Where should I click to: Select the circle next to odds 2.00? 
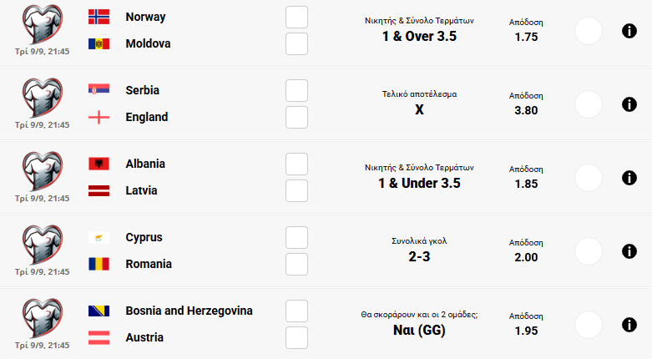click(x=589, y=251)
